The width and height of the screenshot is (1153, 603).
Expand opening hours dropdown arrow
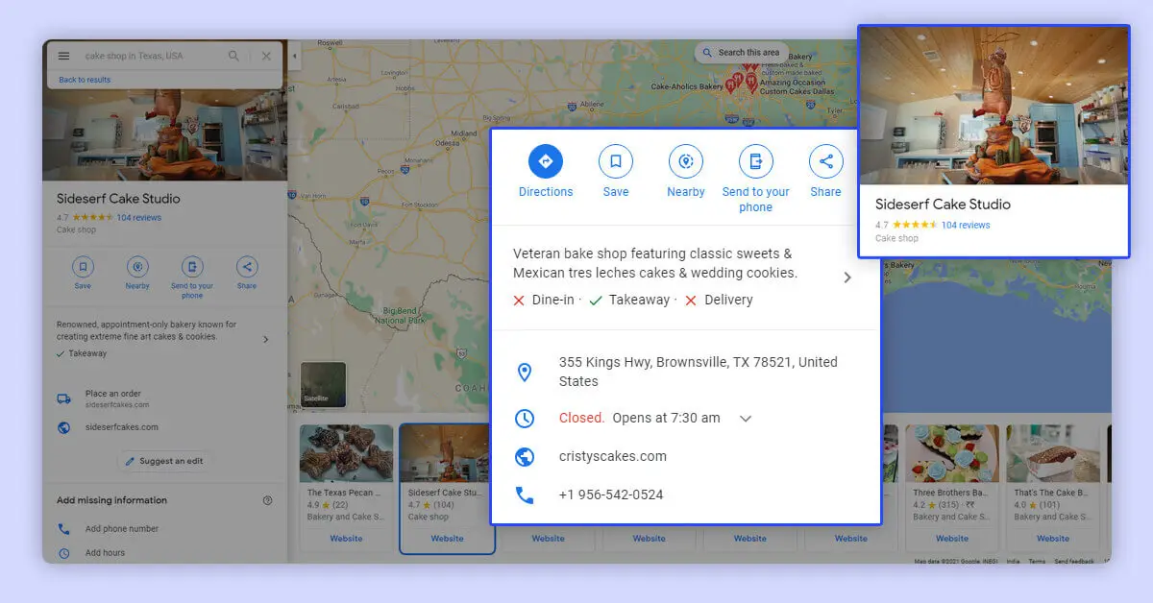(x=746, y=419)
